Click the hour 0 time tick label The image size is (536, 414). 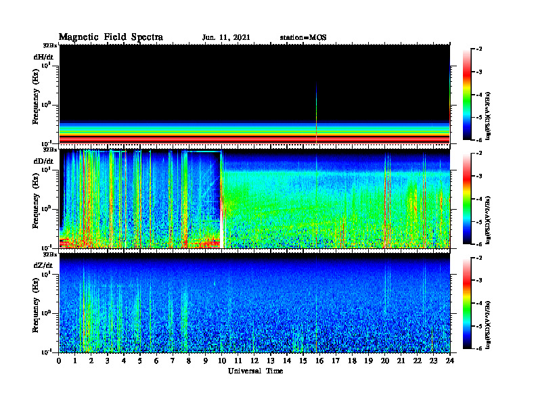tap(59, 361)
